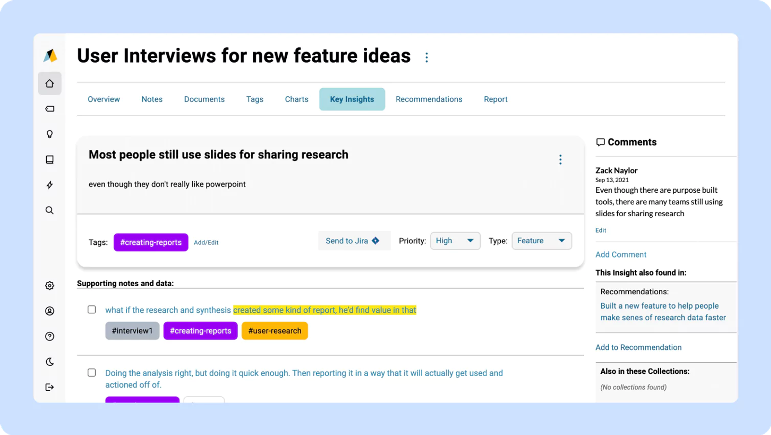Expand the Priority High dropdown
The width and height of the screenshot is (771, 435).
[455, 241]
